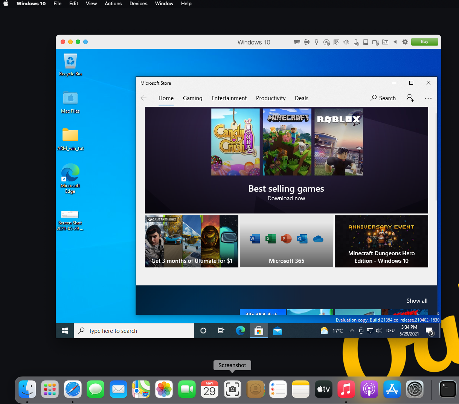Image resolution: width=459 pixels, height=404 pixels.
Task: Open Microsoft Edge from the Windows taskbar
Action: coord(240,331)
